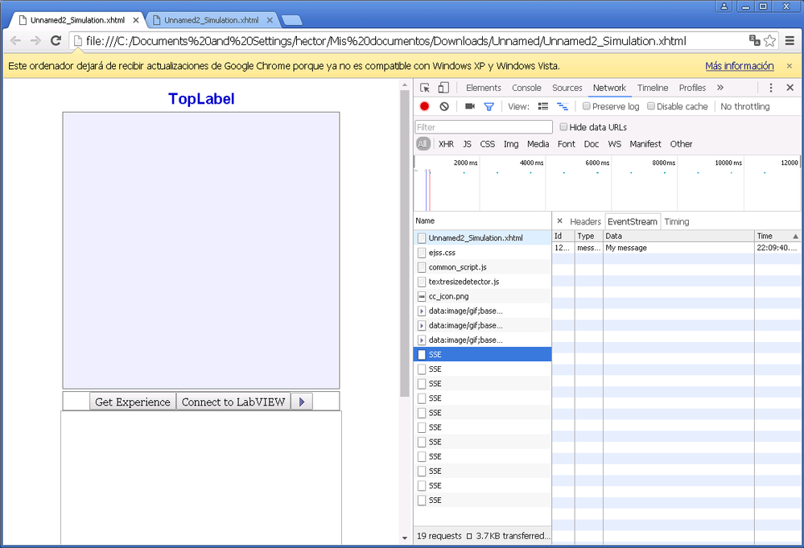Open the Headers tab of the request
This screenshot has width=804, height=548.
(x=585, y=221)
